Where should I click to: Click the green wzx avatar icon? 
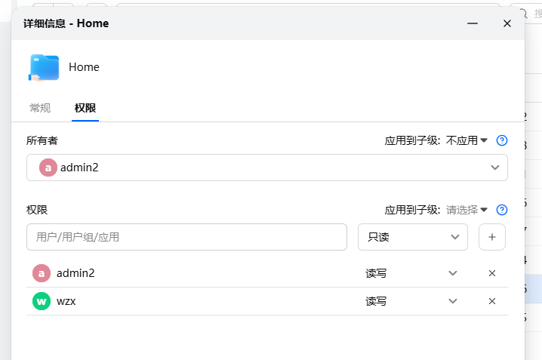click(42, 301)
